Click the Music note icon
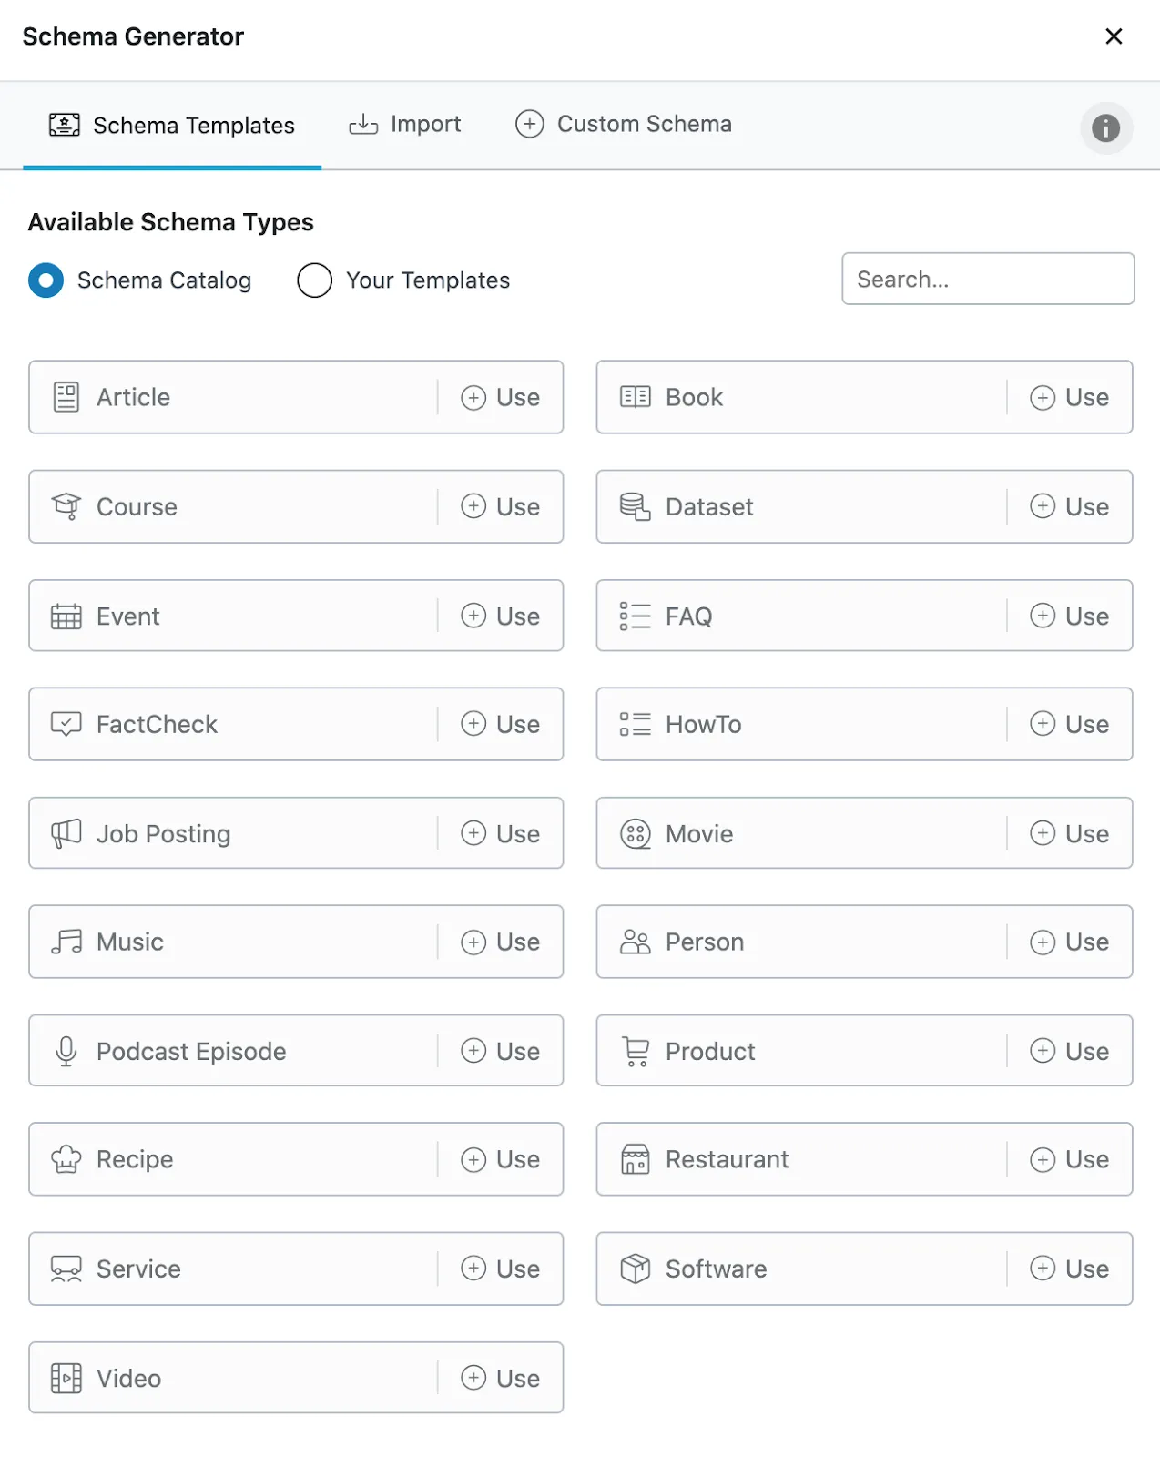 tap(66, 942)
